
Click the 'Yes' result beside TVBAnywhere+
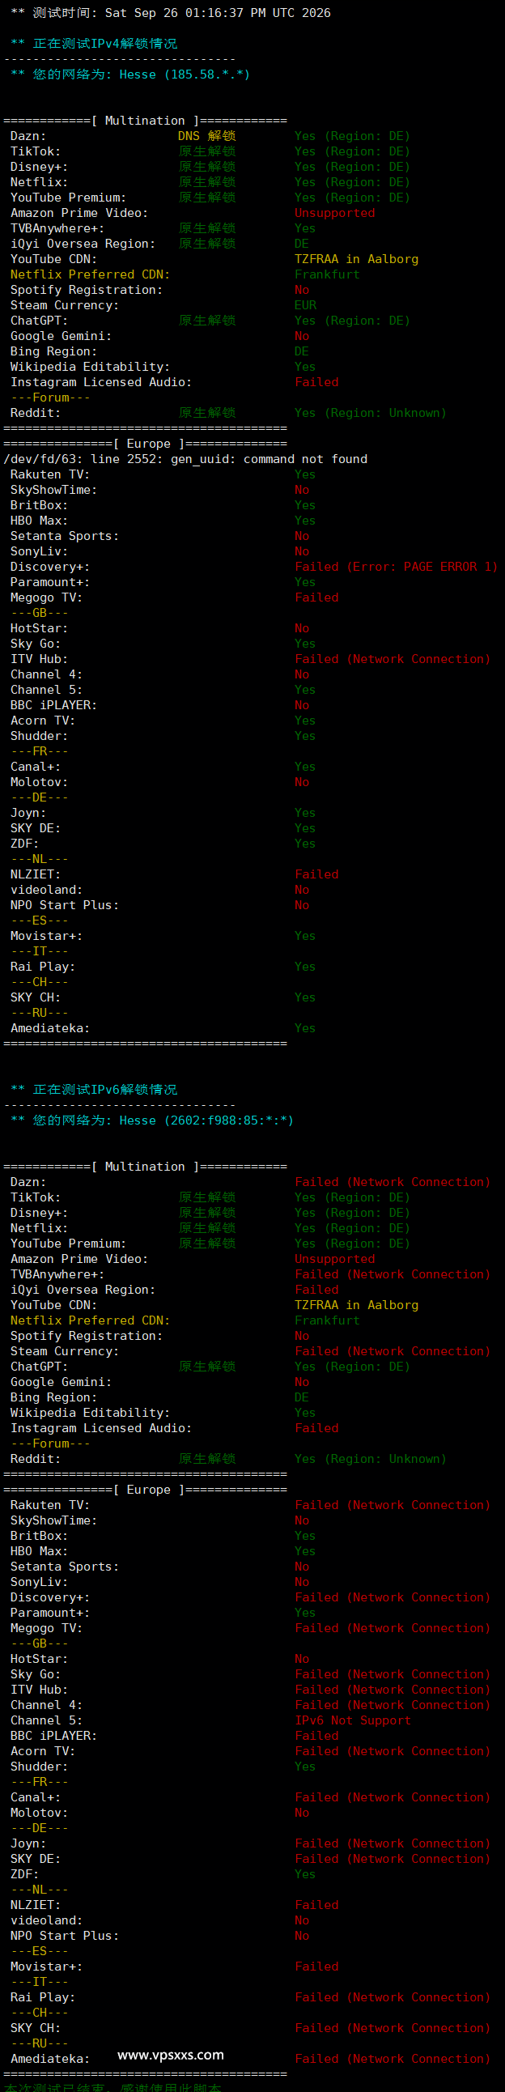coord(305,228)
